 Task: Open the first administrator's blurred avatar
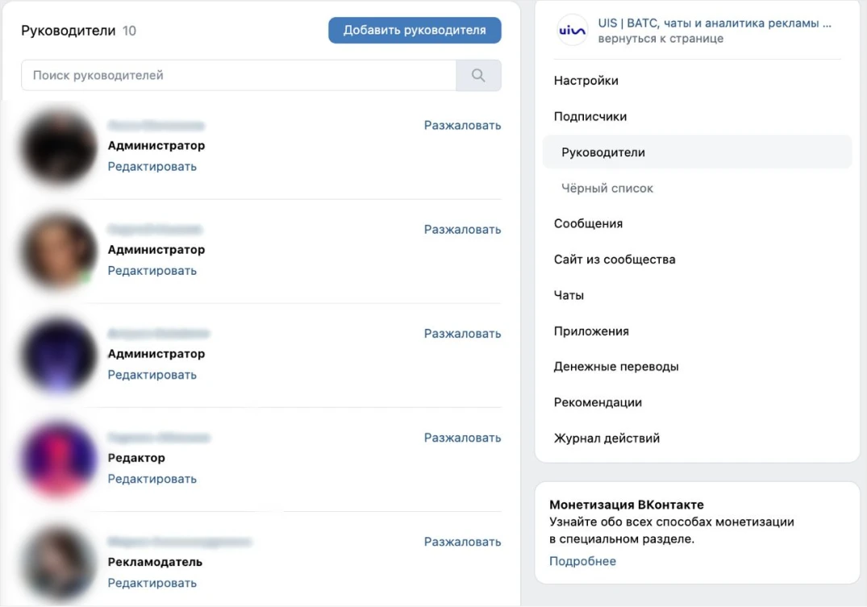58,147
